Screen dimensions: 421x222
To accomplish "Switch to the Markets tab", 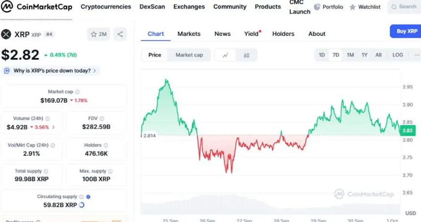I will (189, 34).
